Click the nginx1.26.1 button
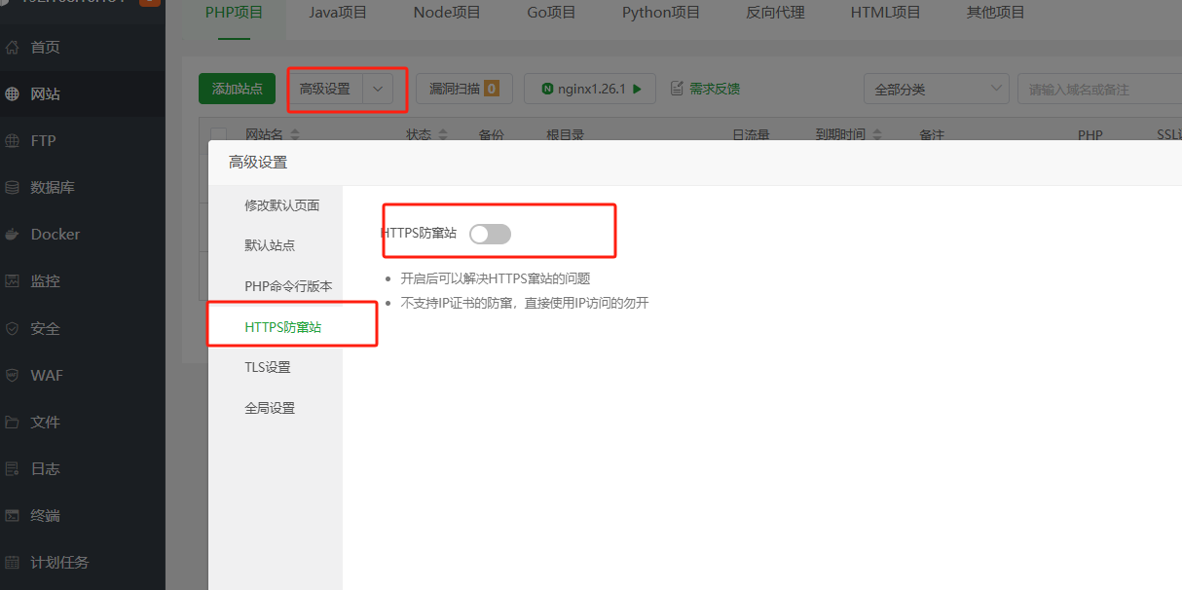The width and height of the screenshot is (1182, 590). click(x=590, y=89)
